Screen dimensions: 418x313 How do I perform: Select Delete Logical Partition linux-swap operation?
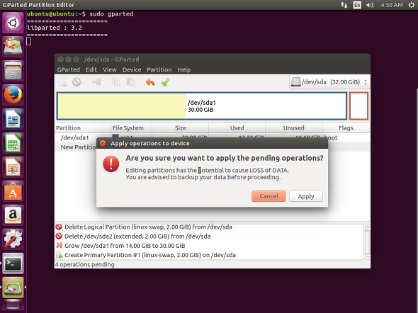tap(148, 227)
